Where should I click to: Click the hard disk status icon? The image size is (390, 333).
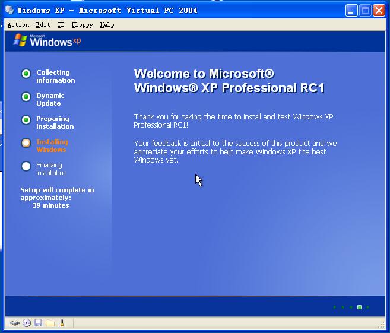click(x=15, y=323)
